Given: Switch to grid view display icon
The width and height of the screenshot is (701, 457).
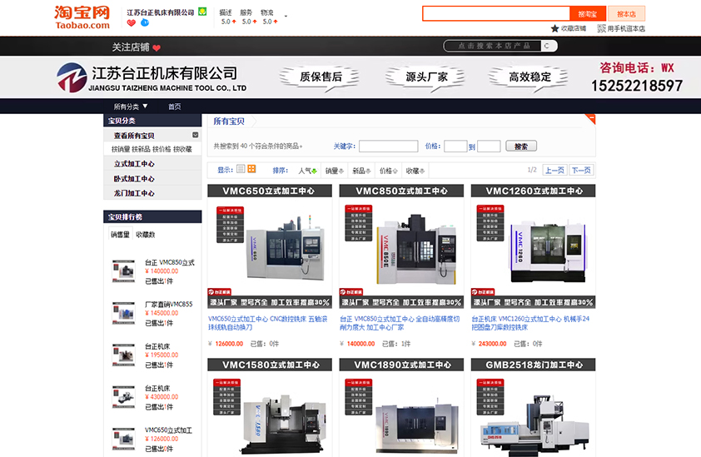Looking at the screenshot, I should (x=251, y=169).
